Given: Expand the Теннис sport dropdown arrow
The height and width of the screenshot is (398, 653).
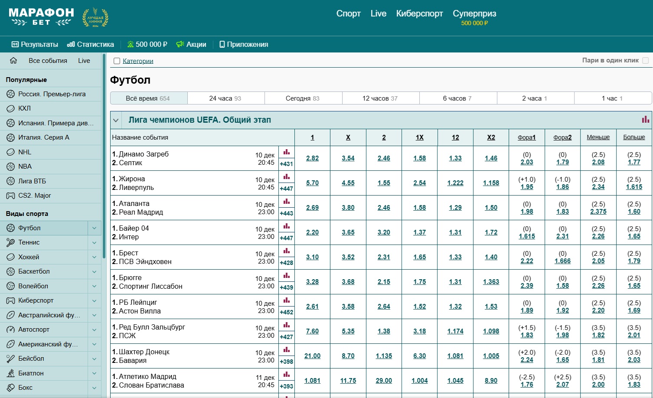Looking at the screenshot, I should (94, 242).
